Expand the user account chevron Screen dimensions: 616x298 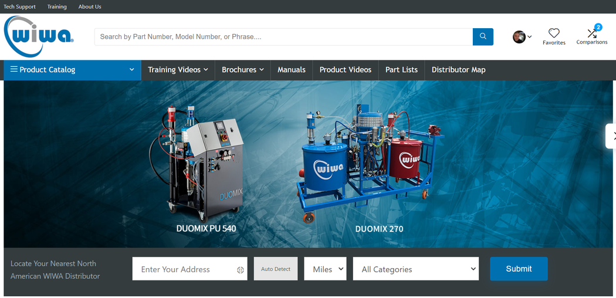coord(529,36)
